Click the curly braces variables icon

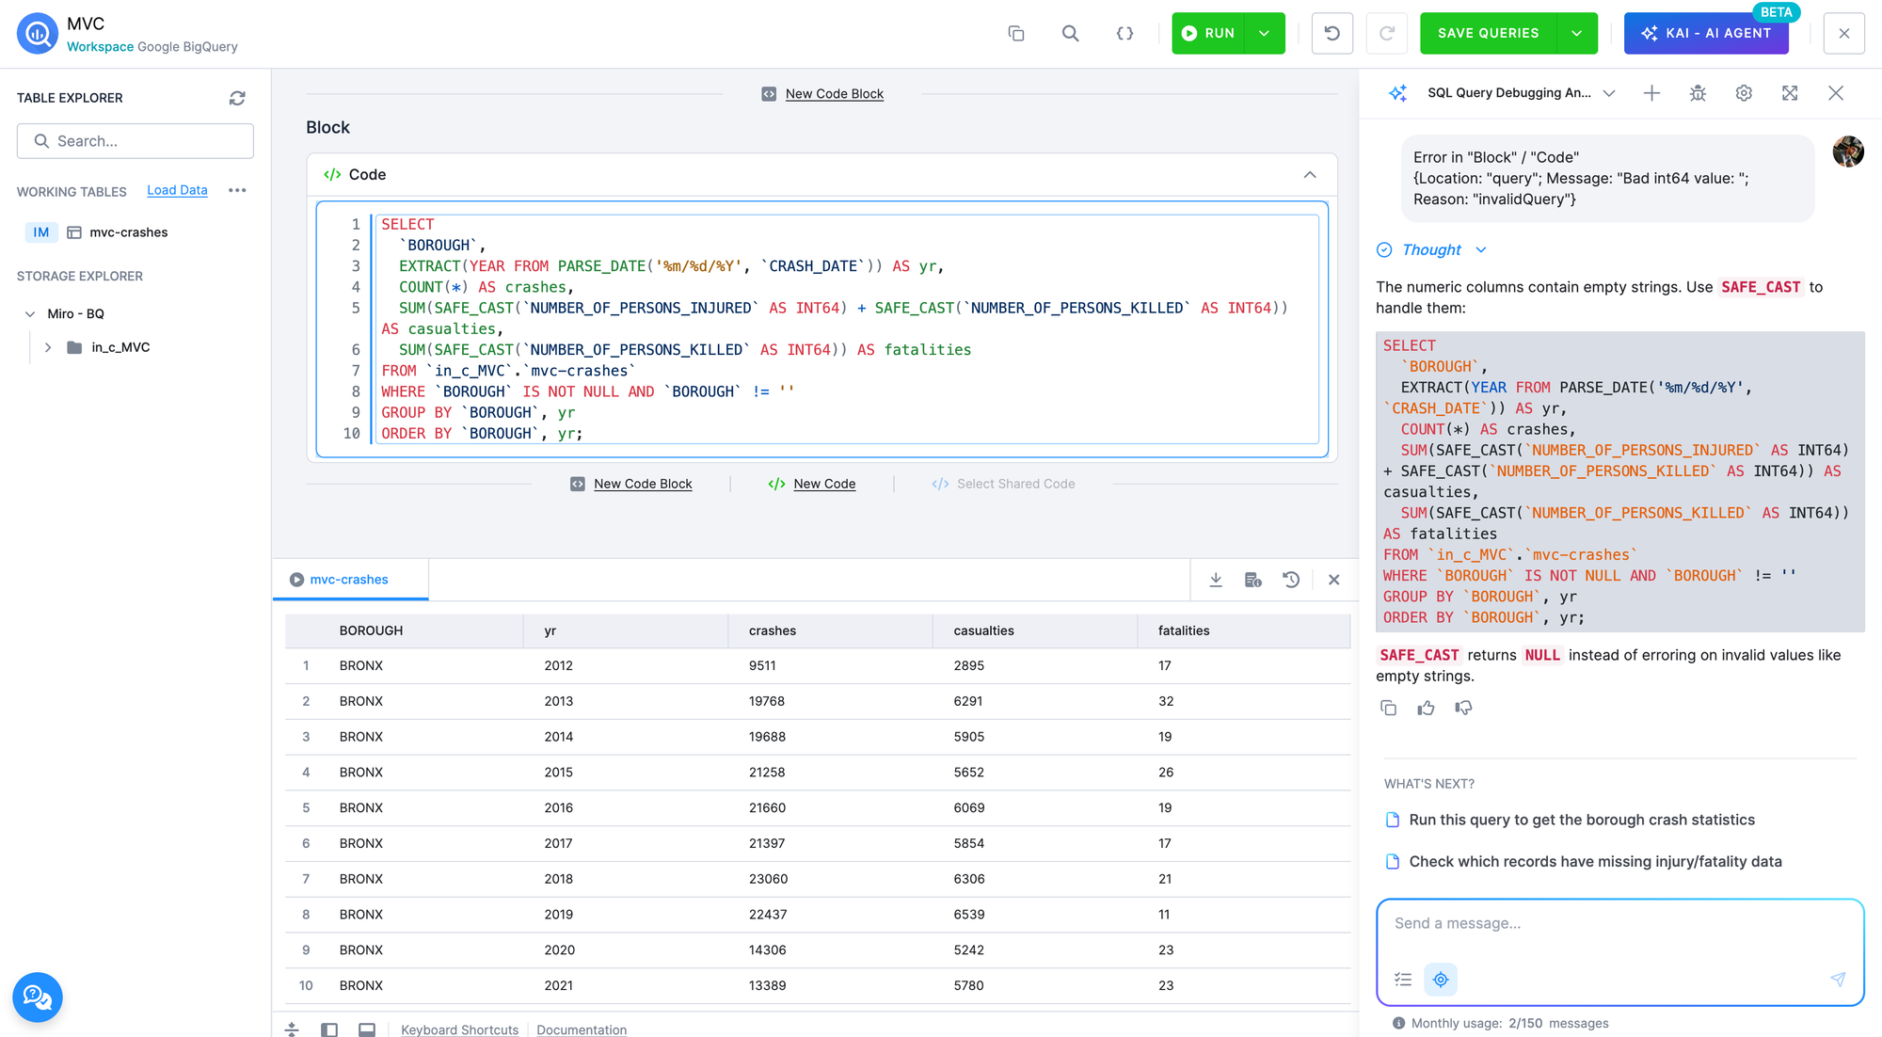(1124, 34)
